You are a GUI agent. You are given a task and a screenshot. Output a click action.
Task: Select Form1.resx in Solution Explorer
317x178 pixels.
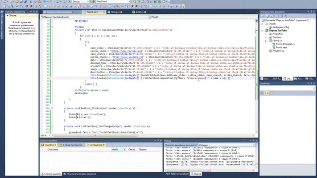(280, 47)
